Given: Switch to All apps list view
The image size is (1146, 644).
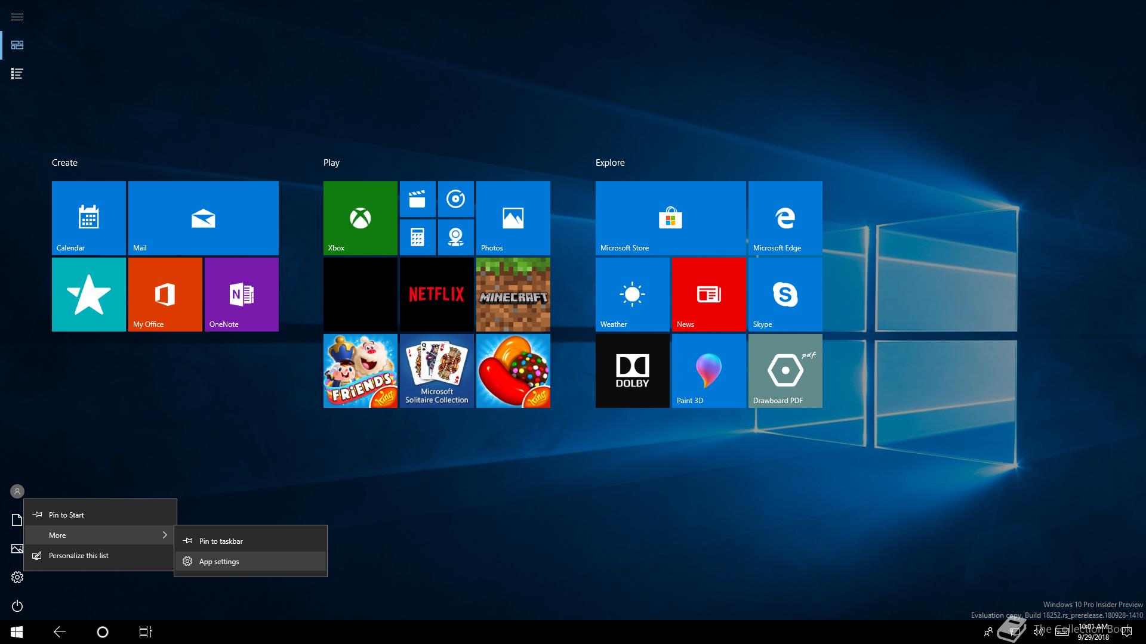Looking at the screenshot, I should (17, 74).
